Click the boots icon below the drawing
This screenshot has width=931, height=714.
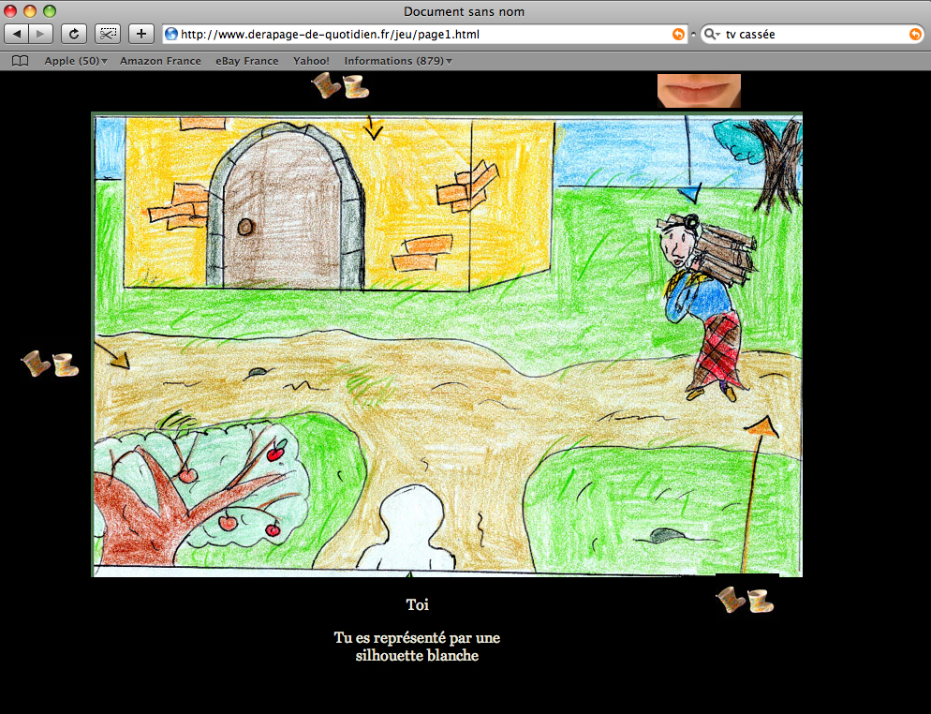point(745,601)
